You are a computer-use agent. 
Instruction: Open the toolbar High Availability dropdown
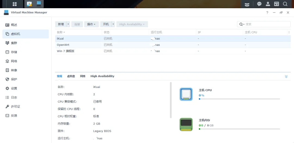132,24
